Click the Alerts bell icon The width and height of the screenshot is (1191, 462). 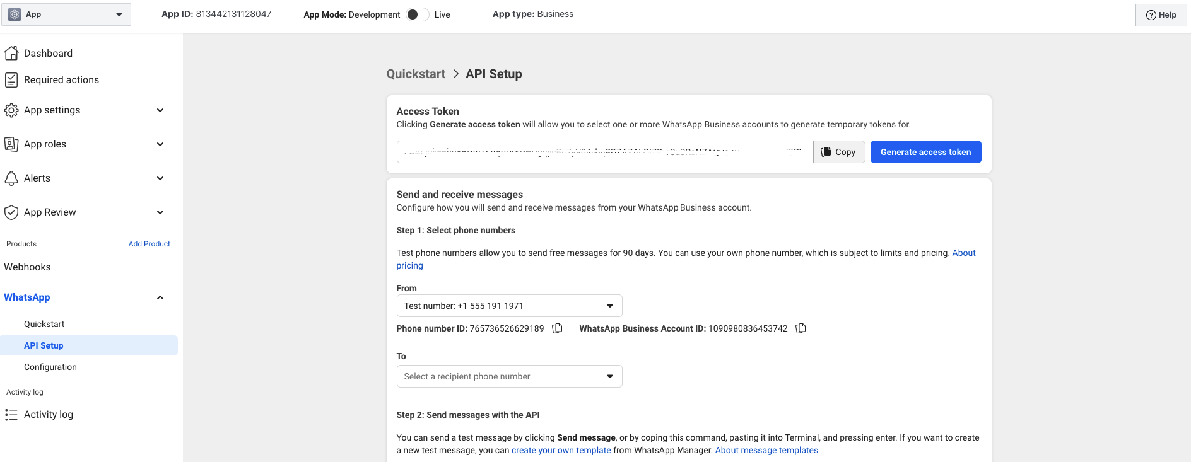point(11,178)
